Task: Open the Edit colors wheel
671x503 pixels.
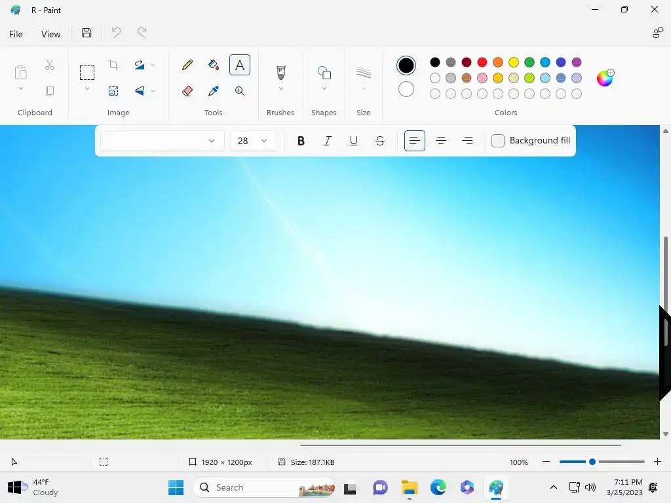Action: (x=605, y=78)
